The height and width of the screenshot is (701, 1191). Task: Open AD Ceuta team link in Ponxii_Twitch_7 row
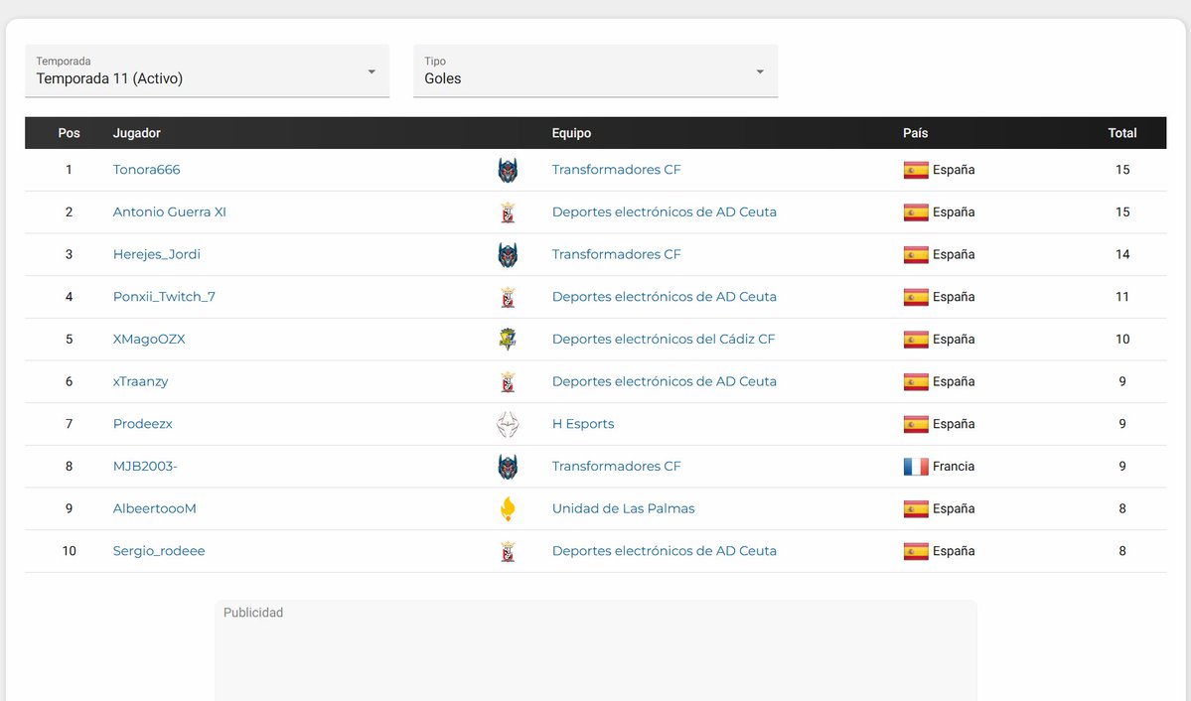[x=664, y=297]
